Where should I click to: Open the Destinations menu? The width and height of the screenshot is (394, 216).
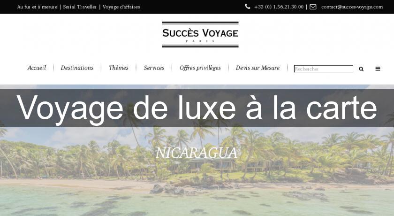[77, 68]
